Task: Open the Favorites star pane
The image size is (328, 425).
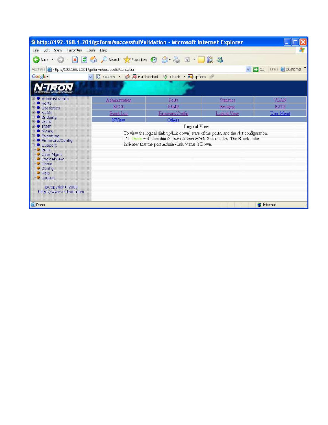Action: point(135,60)
